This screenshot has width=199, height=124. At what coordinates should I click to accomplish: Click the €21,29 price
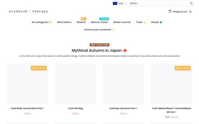click(75, 114)
